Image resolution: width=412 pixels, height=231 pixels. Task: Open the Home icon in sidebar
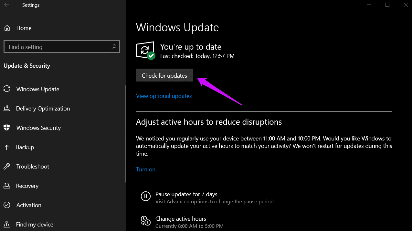pos(7,28)
